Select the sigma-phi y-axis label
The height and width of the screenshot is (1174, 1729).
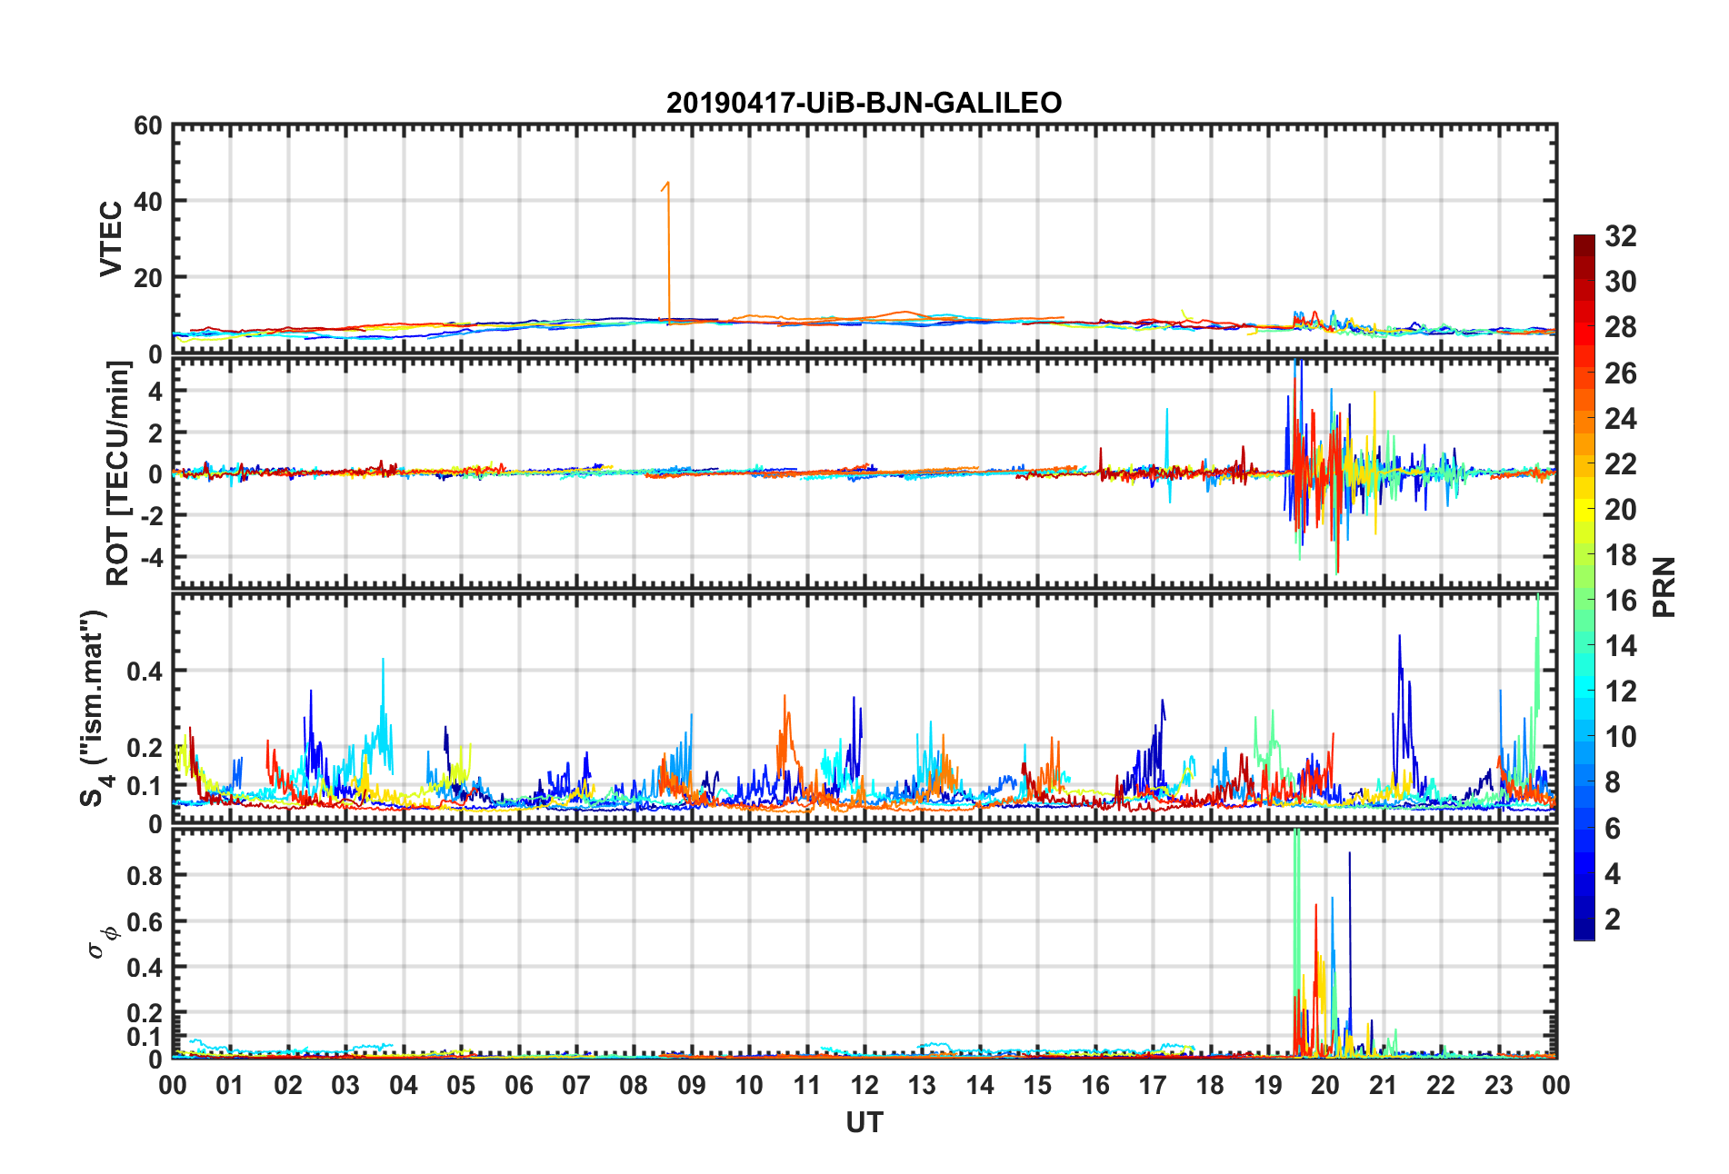[x=101, y=942]
